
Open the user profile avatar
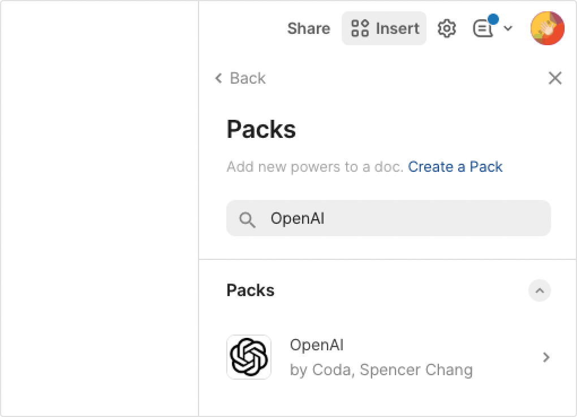pyautogui.click(x=547, y=28)
